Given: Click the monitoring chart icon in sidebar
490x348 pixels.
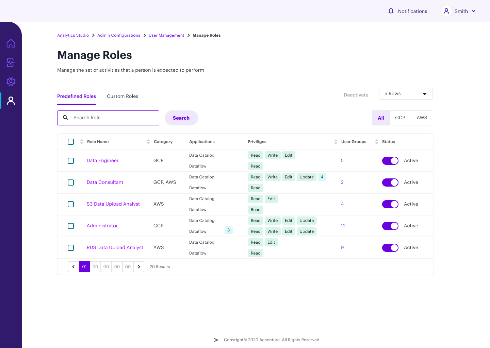Looking at the screenshot, I should tap(11, 63).
